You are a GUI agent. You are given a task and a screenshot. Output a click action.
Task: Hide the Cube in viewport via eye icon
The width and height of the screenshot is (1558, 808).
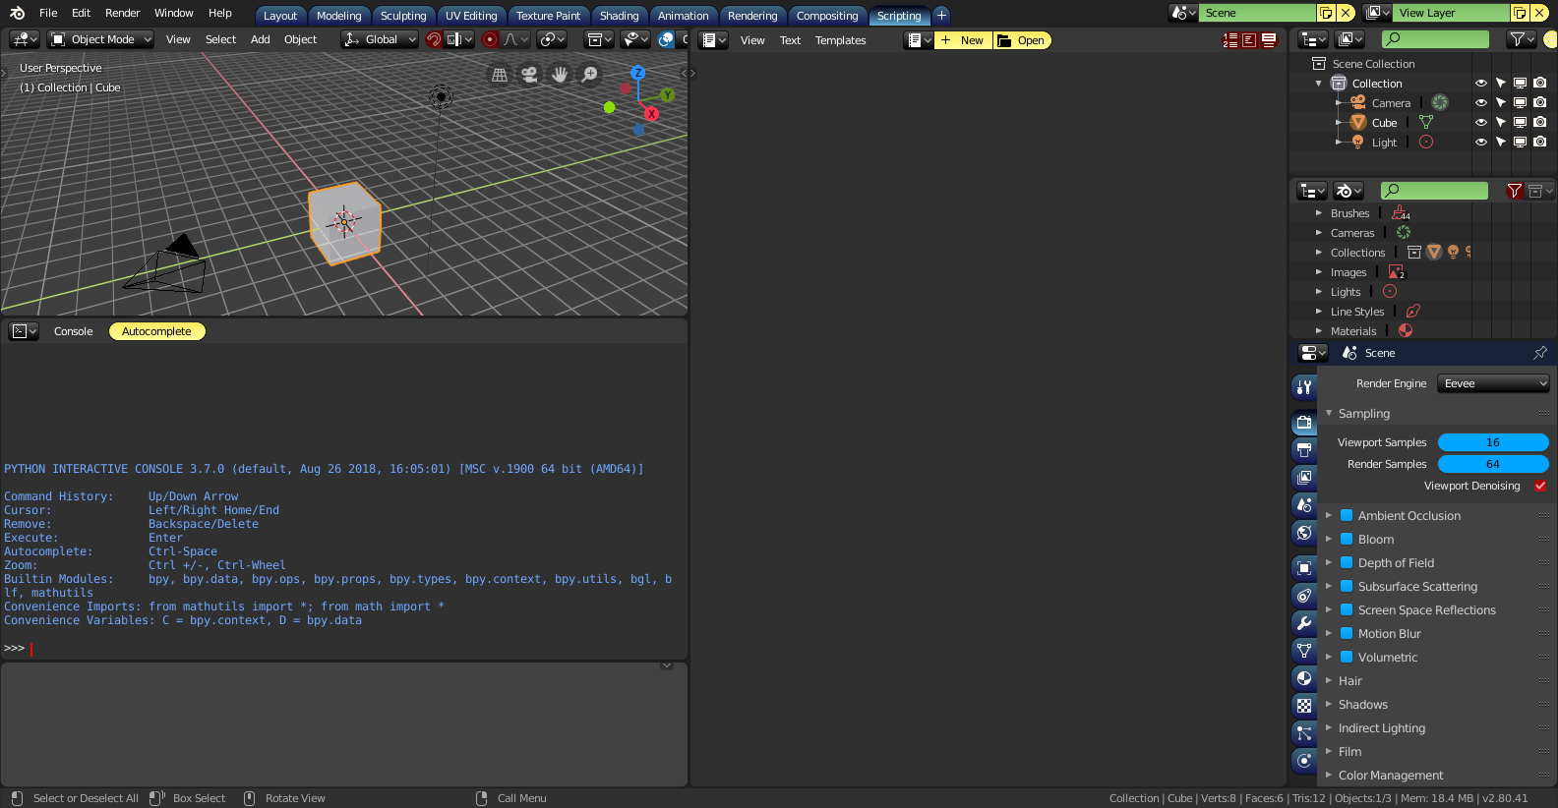pos(1481,123)
